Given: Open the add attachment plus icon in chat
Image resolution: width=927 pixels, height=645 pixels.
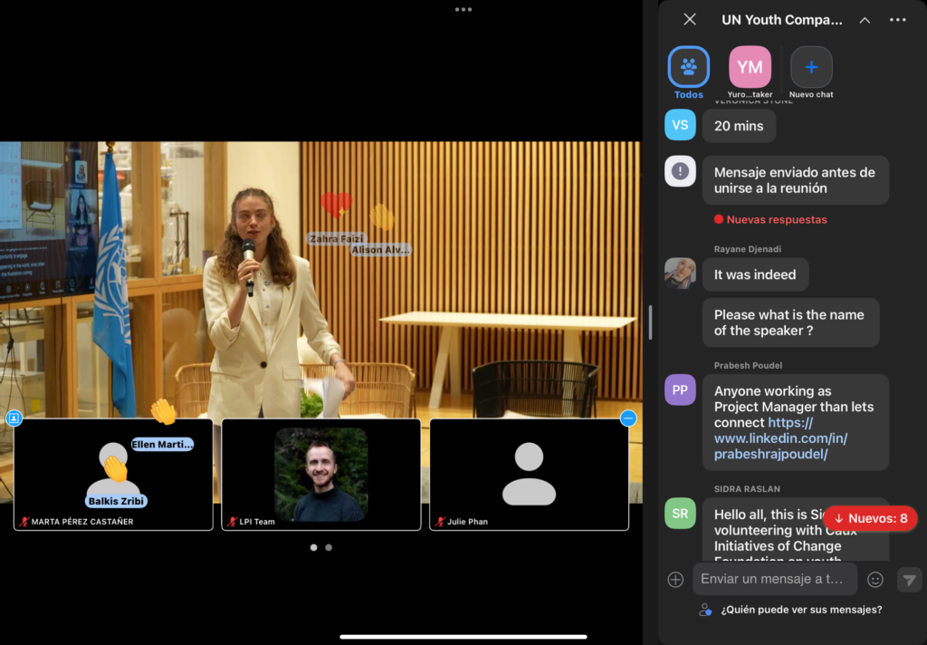Looking at the screenshot, I should click(x=675, y=580).
